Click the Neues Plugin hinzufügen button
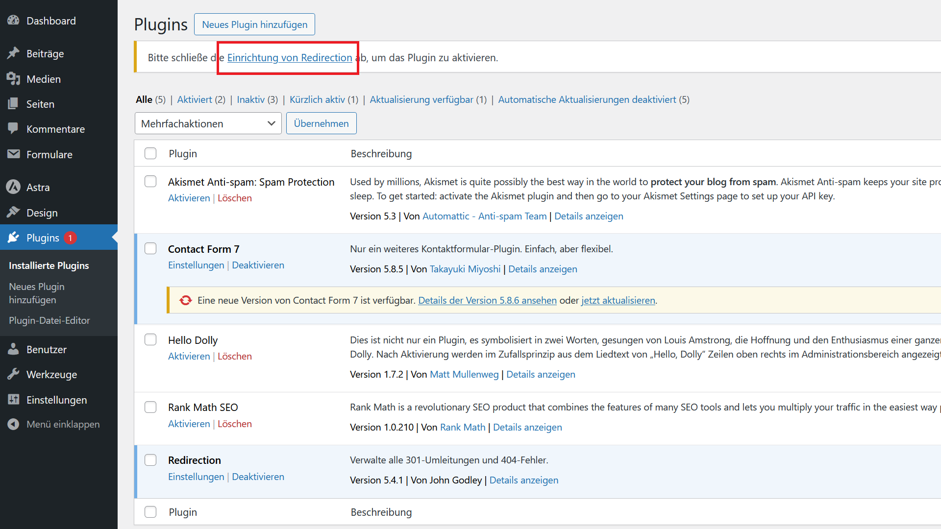 (x=254, y=24)
